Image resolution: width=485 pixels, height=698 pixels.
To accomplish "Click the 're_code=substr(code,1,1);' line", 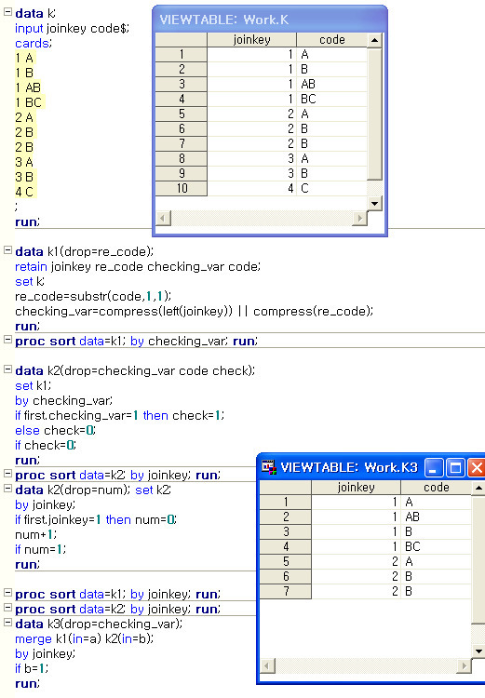I will (93, 296).
